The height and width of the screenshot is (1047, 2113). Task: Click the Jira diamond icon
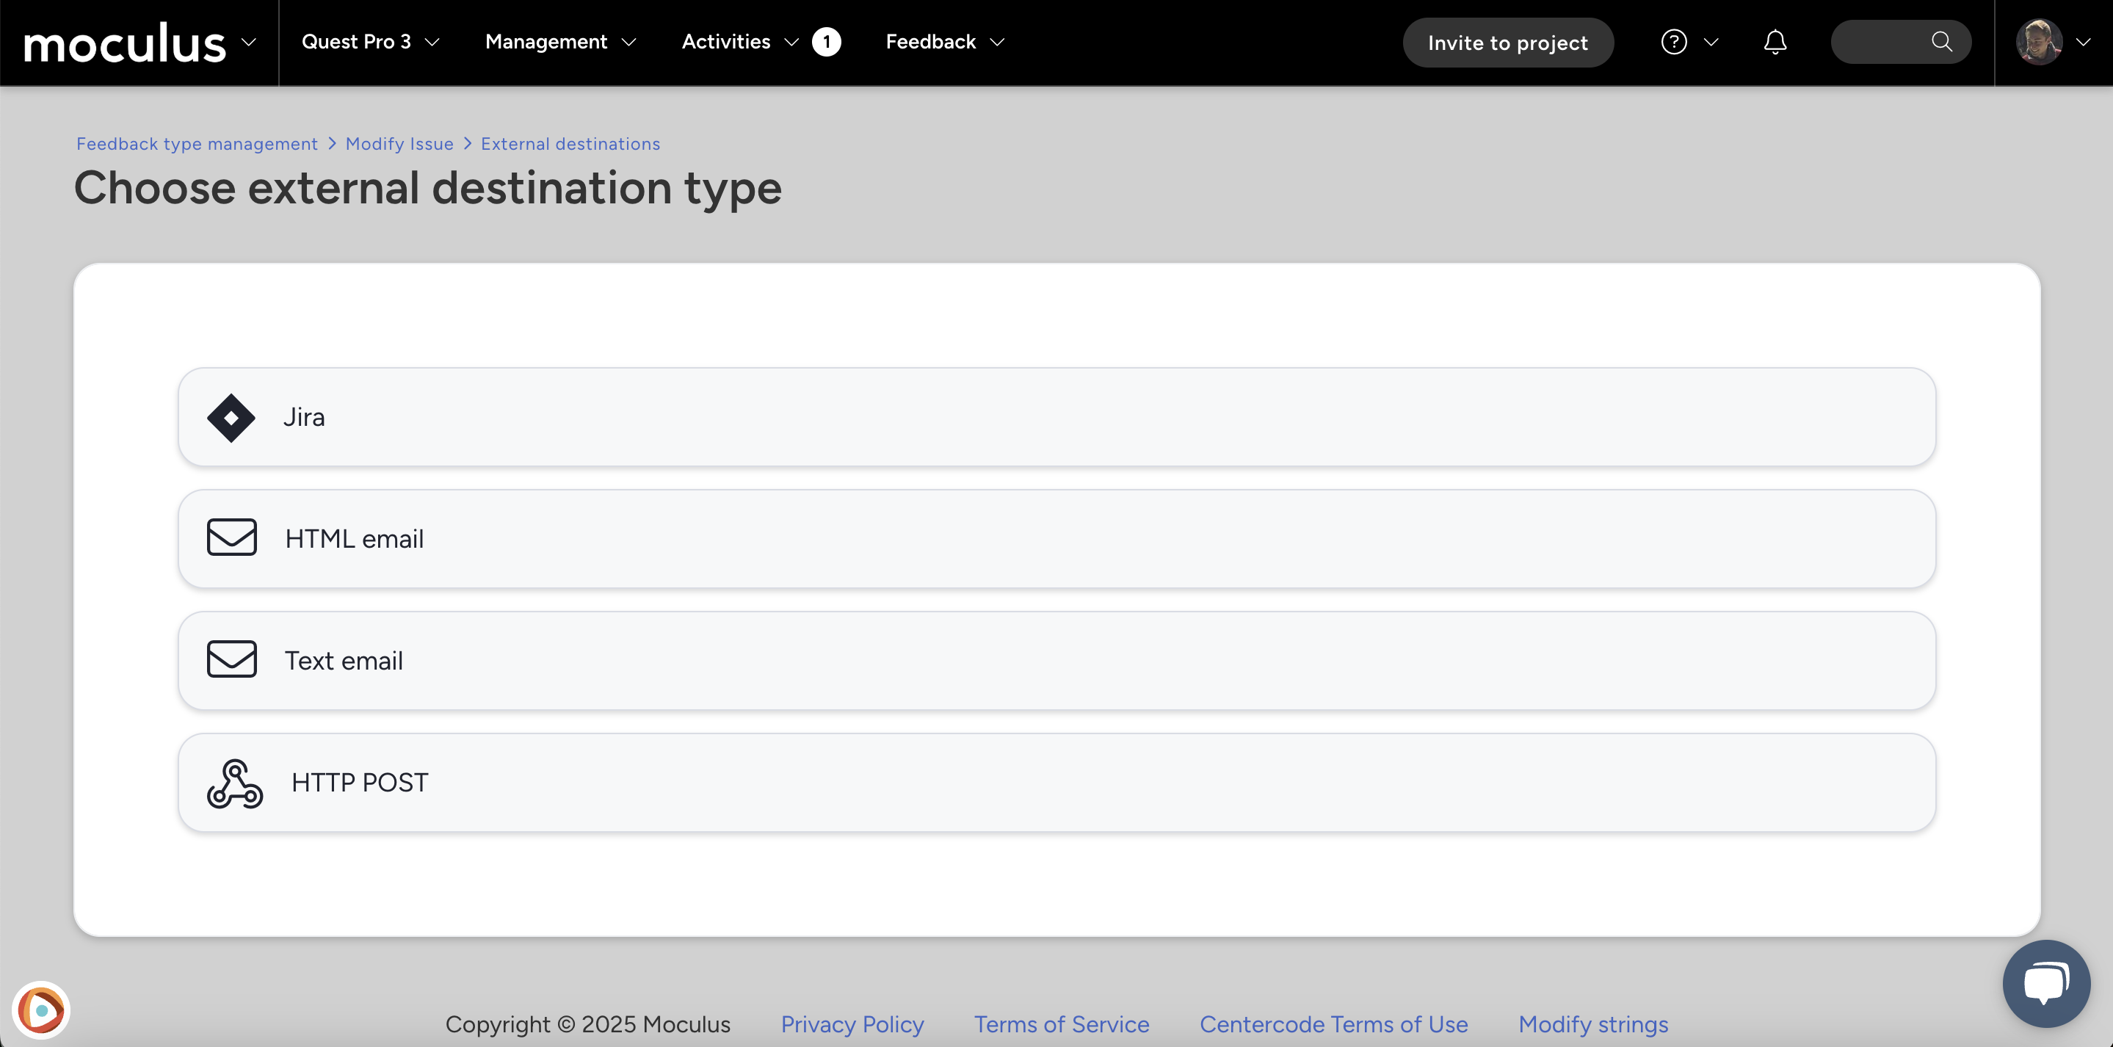click(x=231, y=418)
